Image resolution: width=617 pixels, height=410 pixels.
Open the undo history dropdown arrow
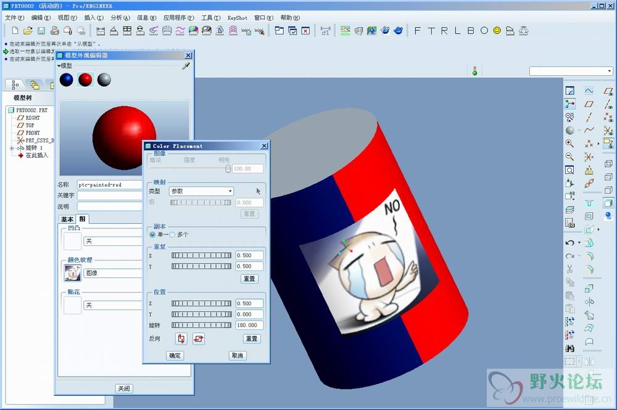[579, 243]
